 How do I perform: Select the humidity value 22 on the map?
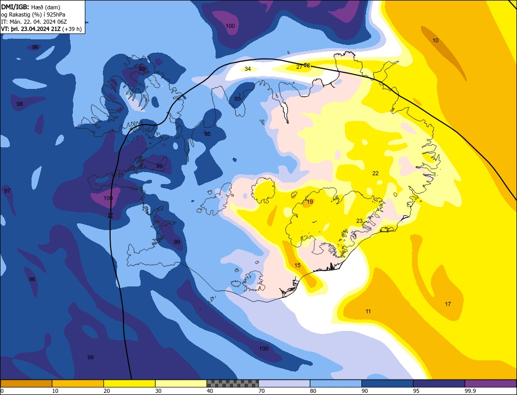375,173
